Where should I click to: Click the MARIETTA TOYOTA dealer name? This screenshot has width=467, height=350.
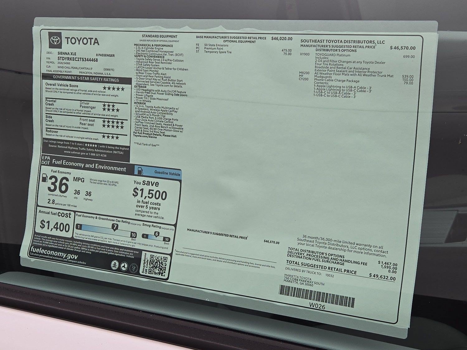pyautogui.click(x=298, y=277)
